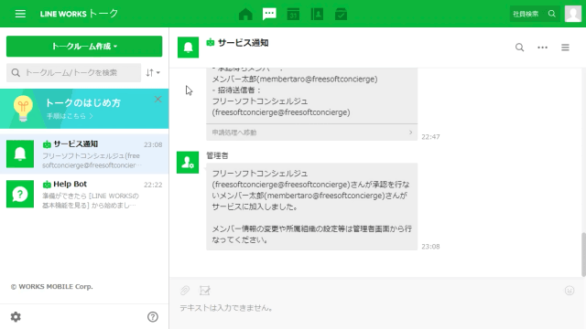Select the サービス通知 talk room
Image resolution: width=586 pixels, height=329 pixels.
[84, 154]
